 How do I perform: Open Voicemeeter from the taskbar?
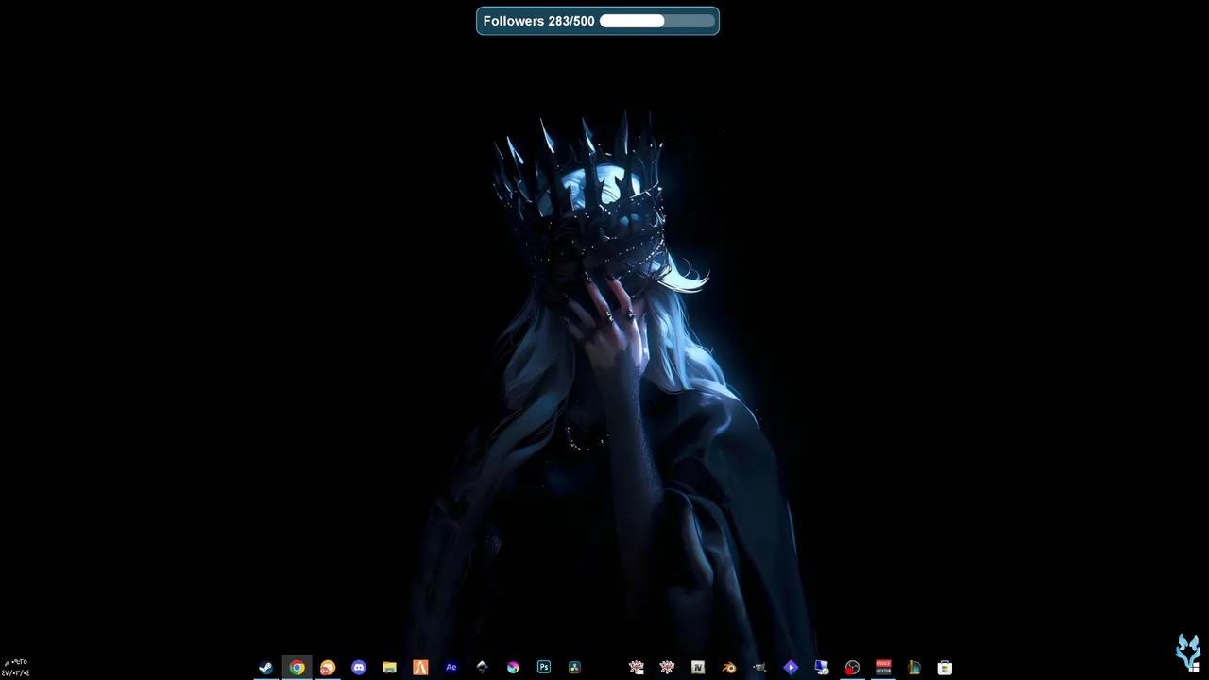[883, 668]
